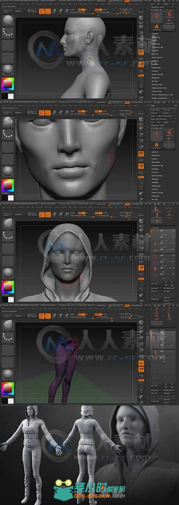This screenshot has width=179, height=505.
Task: Click the BPR render icon in profile-head right shelf
Action: click(x=141, y=17)
